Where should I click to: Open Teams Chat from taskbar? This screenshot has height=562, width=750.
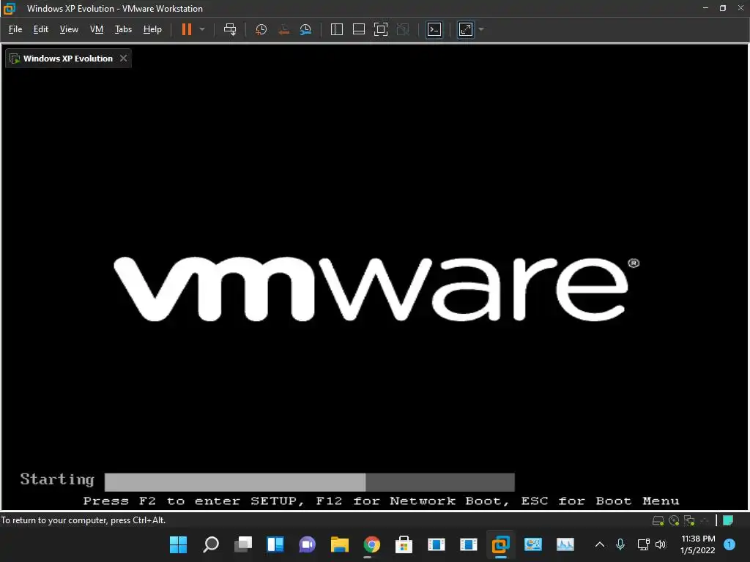click(307, 544)
